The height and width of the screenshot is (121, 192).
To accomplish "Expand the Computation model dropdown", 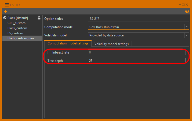I will pos(186,27).
